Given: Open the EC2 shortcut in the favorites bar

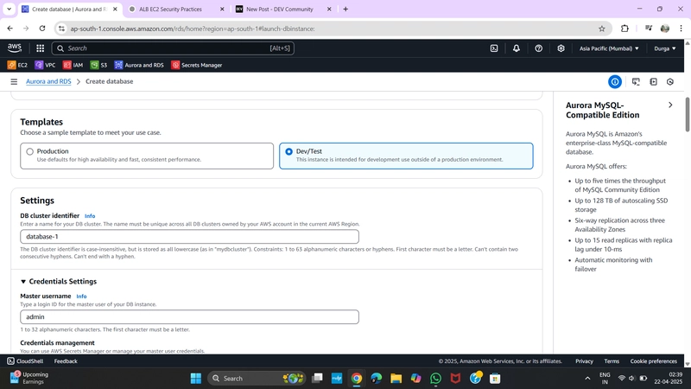Looking at the screenshot, I should [17, 65].
